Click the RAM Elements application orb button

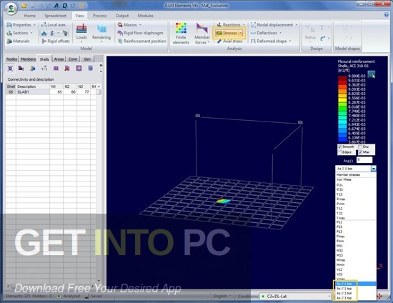pos(11,9)
